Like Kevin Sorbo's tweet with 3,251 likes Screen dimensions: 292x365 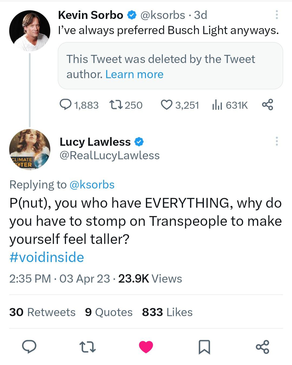pyautogui.click(x=167, y=105)
